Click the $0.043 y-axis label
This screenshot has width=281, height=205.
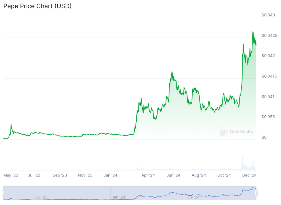tap(268, 15)
